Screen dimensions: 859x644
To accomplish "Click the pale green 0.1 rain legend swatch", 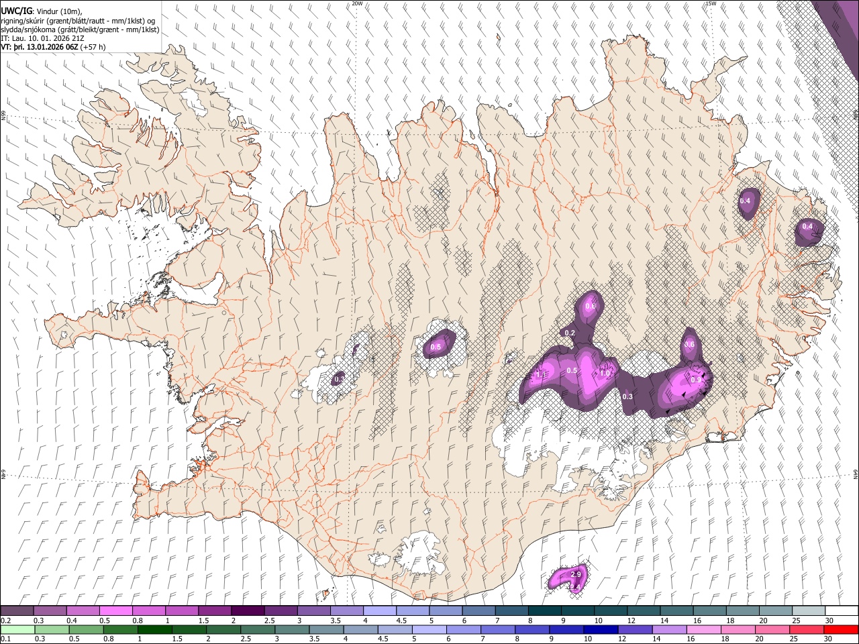I will [17, 629].
